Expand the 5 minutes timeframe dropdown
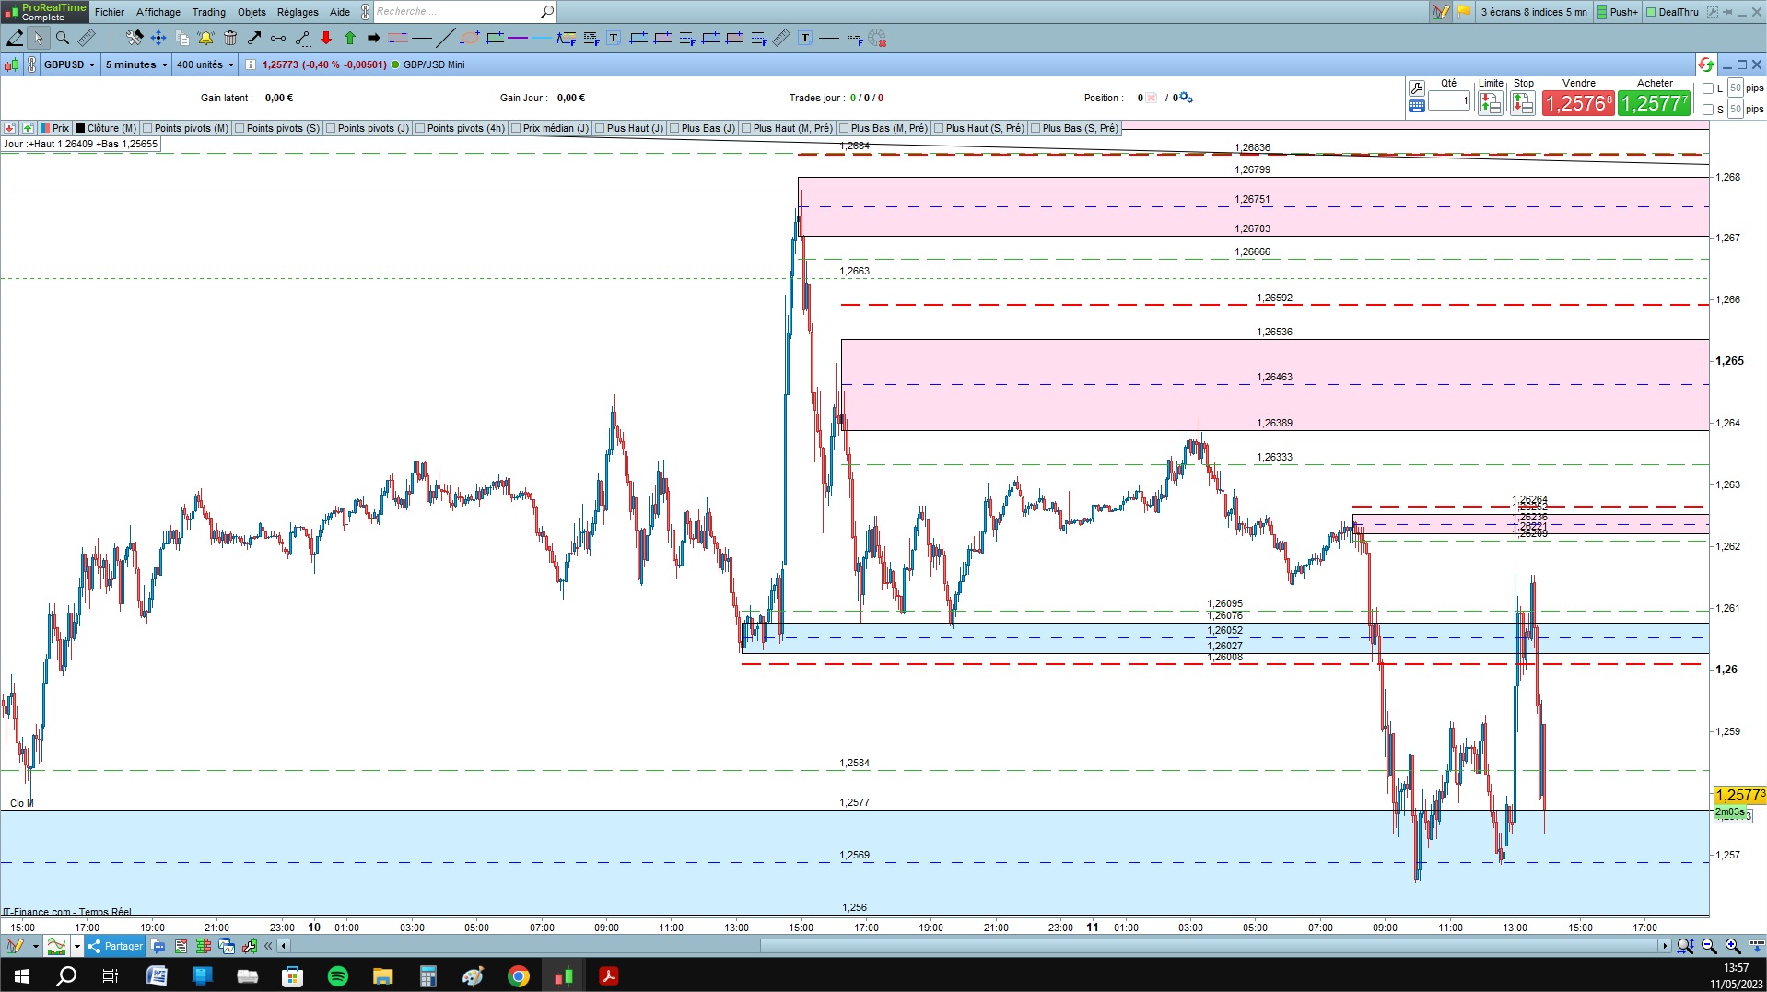1767x992 pixels. point(136,64)
